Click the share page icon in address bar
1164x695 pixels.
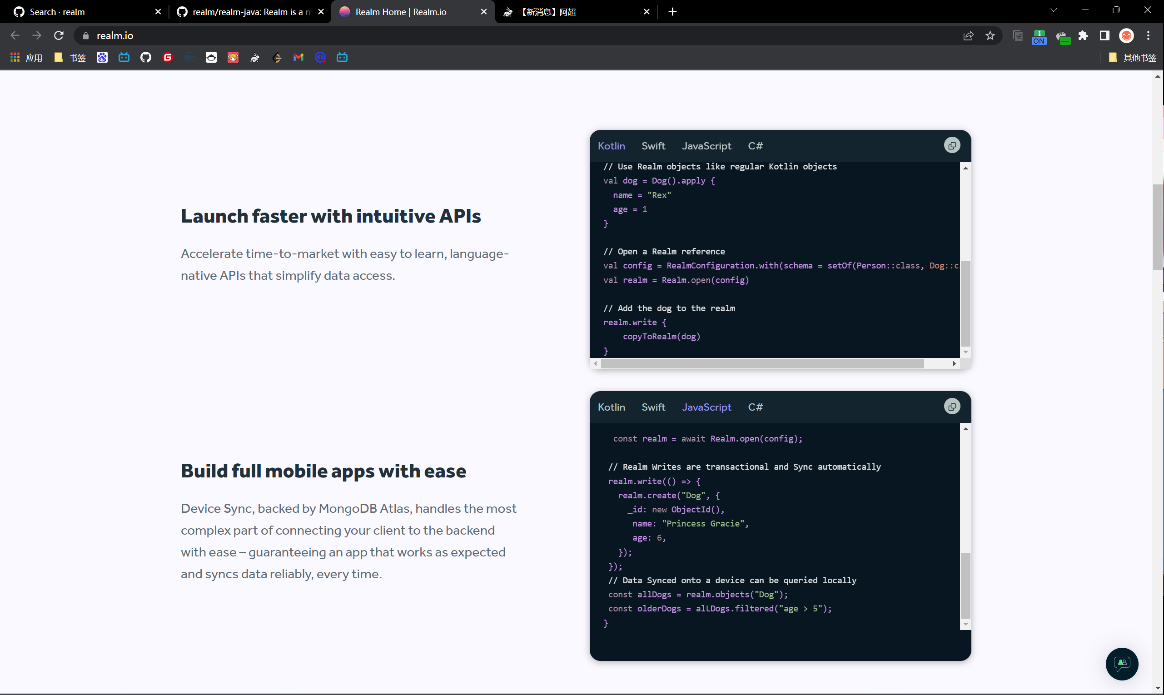pyautogui.click(x=968, y=35)
